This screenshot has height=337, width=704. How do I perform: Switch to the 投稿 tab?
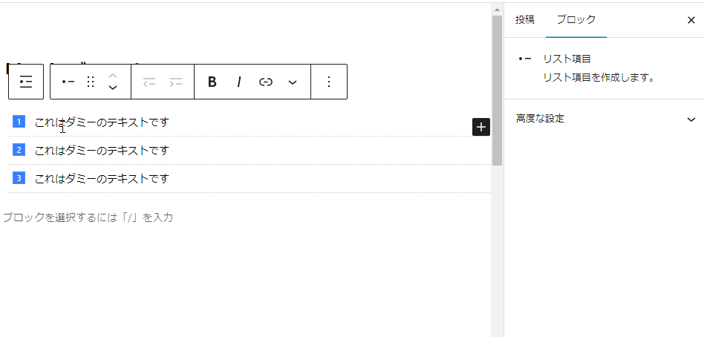pyautogui.click(x=525, y=20)
